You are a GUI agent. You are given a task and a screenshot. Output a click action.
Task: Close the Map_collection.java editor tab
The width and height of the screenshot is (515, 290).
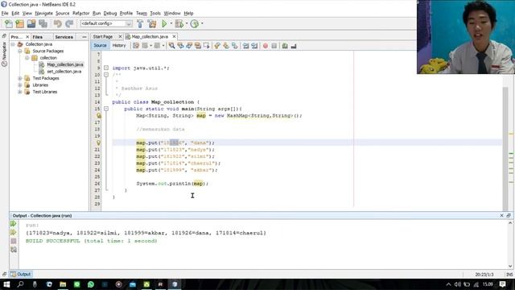(x=174, y=36)
